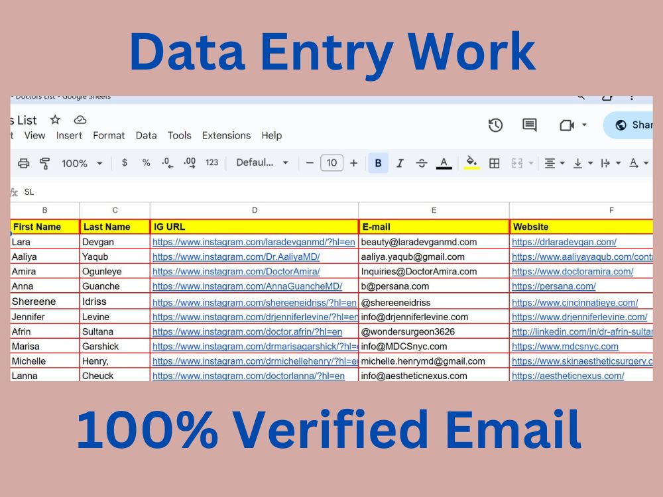Screen dimensions: 663x497
Task: Open the drlaradevgan.com website link
Action: point(564,242)
